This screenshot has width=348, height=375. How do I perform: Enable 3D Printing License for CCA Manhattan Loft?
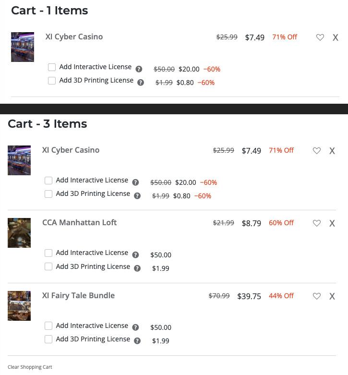click(x=48, y=266)
